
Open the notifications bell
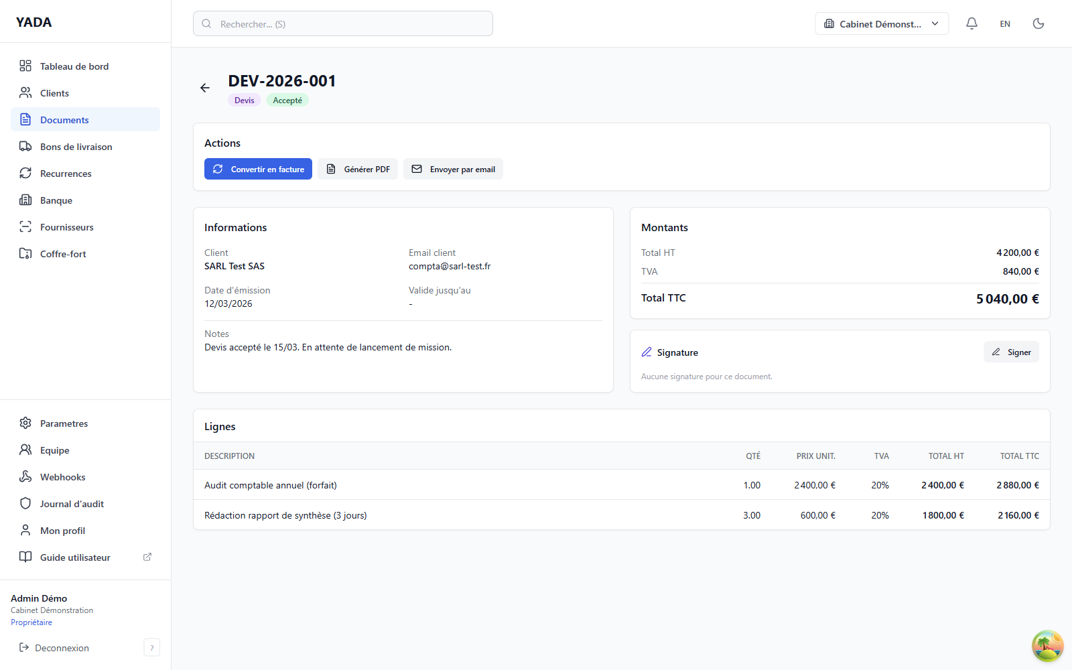click(972, 23)
